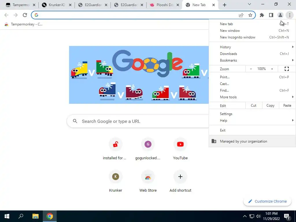Image resolution: width=296 pixels, height=222 pixels.
Task: Open File Explorer from taskbar
Action: coord(35,216)
